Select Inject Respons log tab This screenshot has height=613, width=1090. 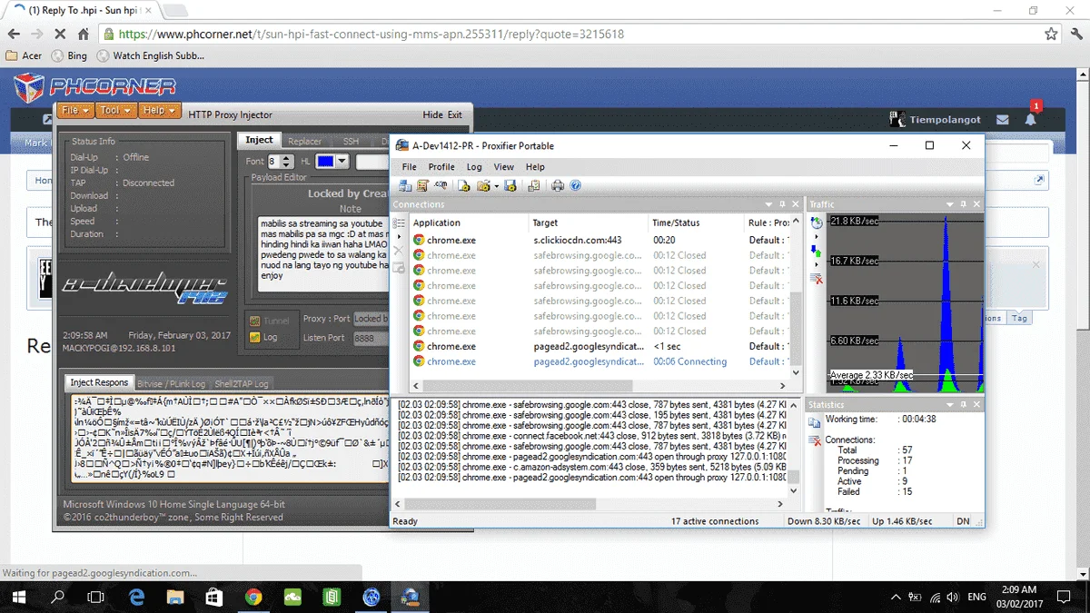(x=100, y=382)
